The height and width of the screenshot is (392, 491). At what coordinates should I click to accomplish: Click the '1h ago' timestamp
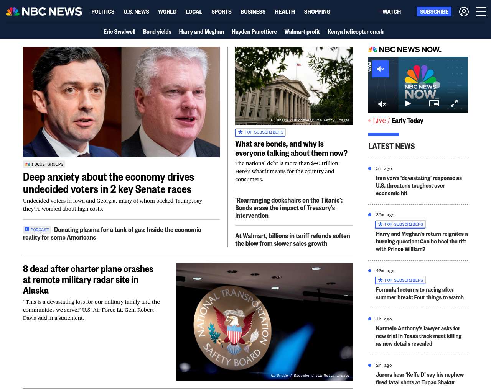tap(384, 319)
